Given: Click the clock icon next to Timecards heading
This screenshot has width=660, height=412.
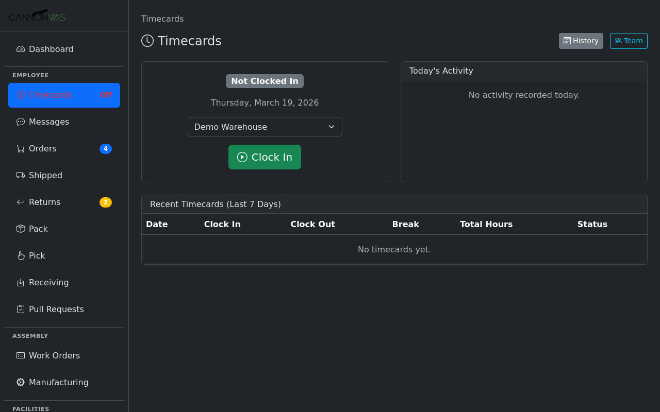Looking at the screenshot, I should pyautogui.click(x=147, y=41).
